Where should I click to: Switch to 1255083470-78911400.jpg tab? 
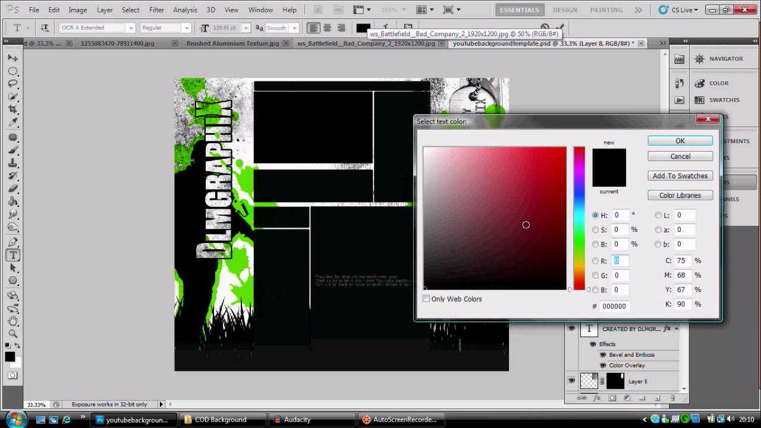pos(117,43)
